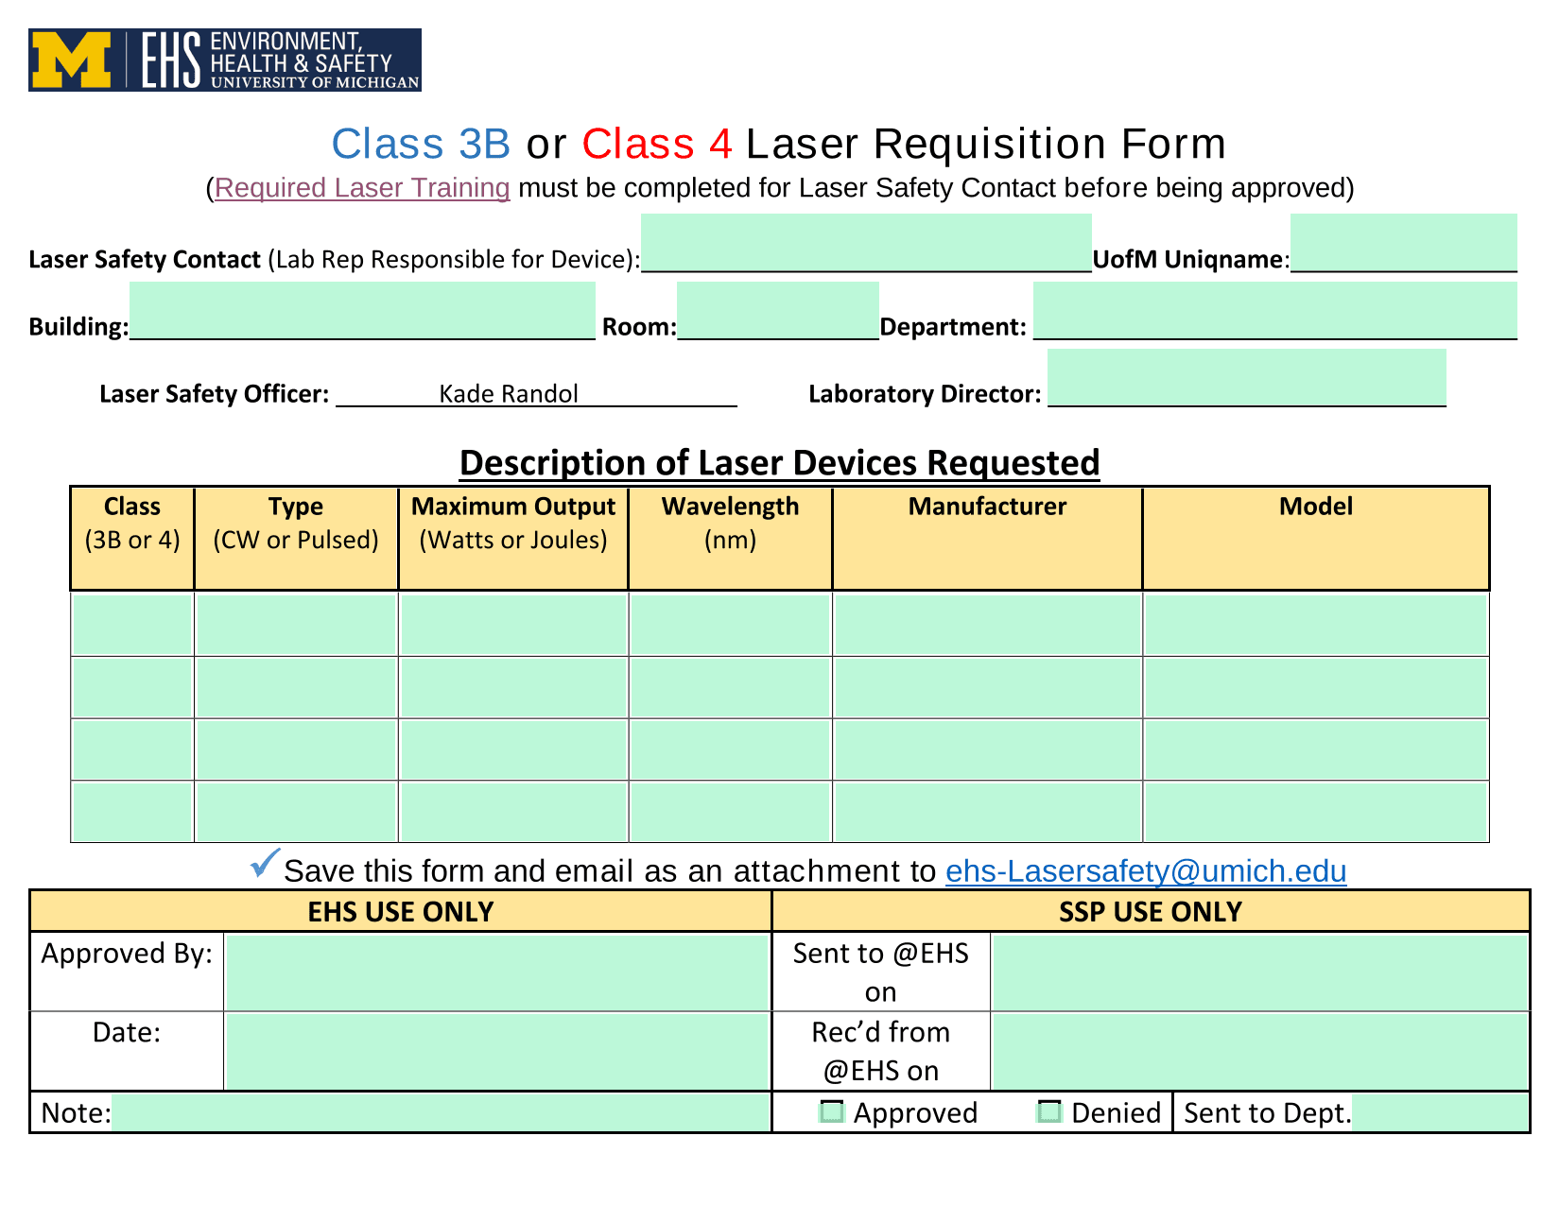Click the Class (3B or 4) column header
The image size is (1559, 1205).
coord(132,539)
